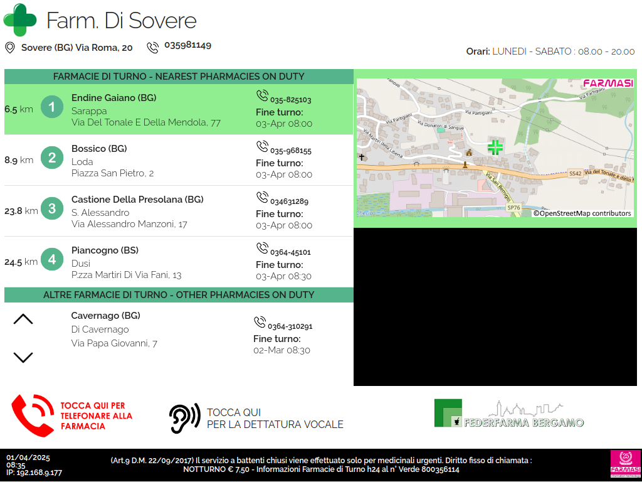This screenshot has width=642, height=482.
Task: Tap the red phone call icon
Action: 33,415
